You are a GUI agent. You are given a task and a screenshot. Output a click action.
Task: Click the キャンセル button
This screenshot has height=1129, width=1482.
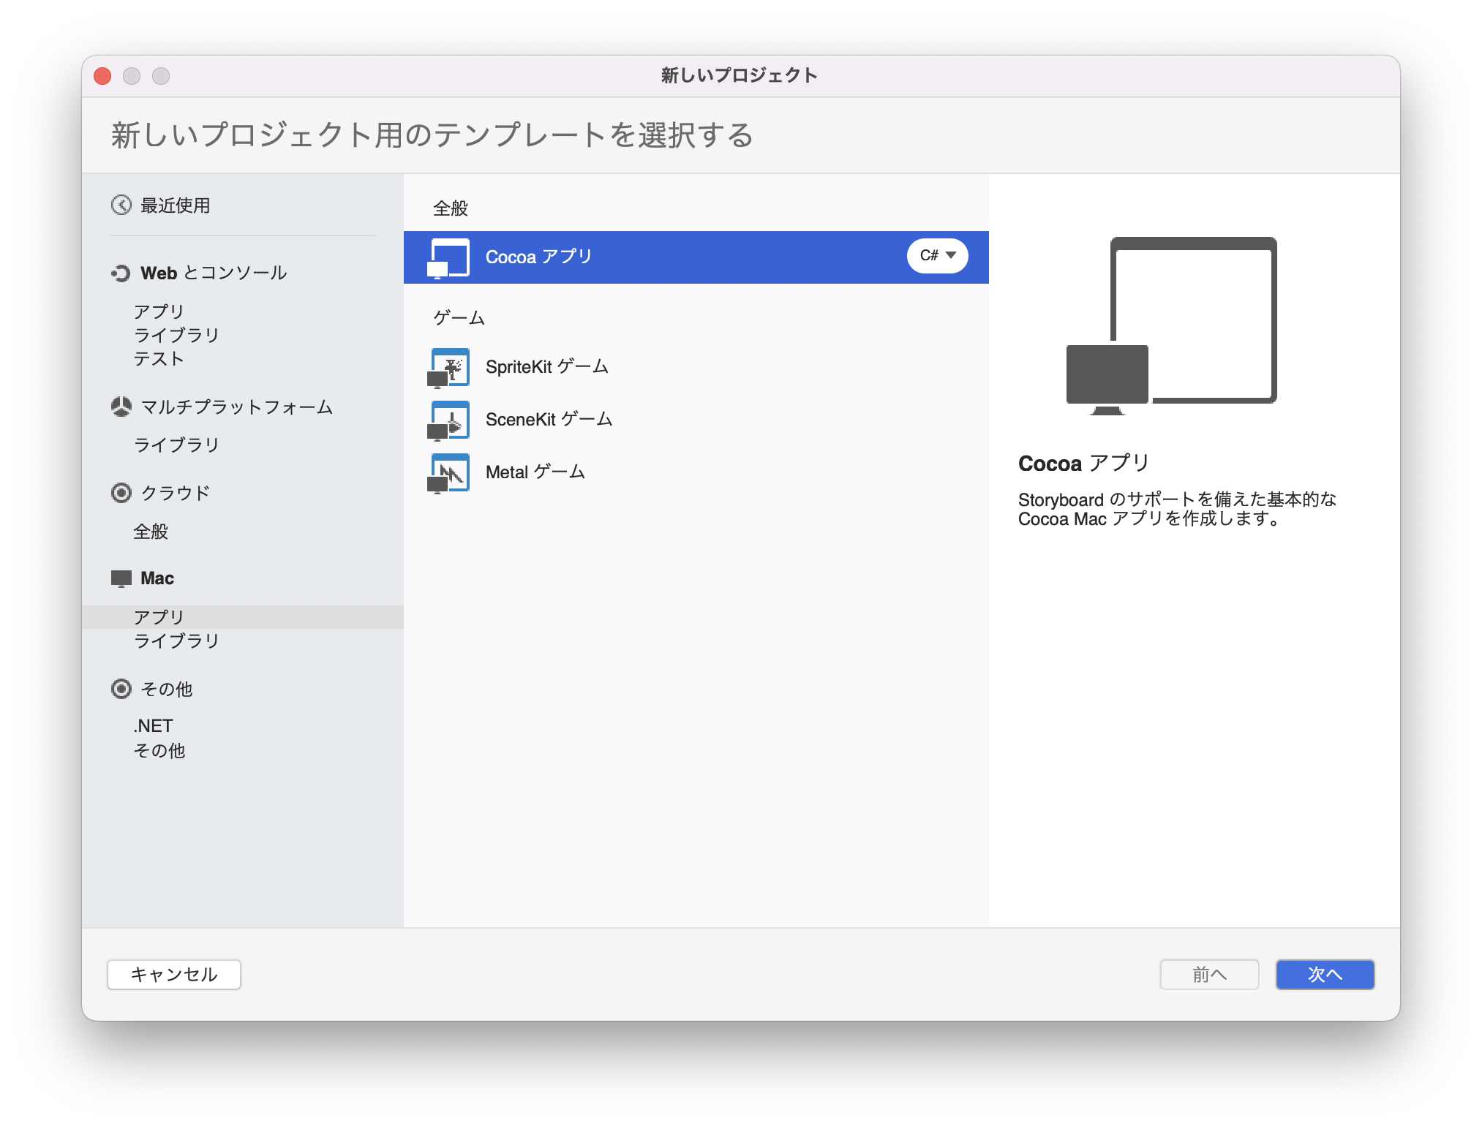coord(174,975)
